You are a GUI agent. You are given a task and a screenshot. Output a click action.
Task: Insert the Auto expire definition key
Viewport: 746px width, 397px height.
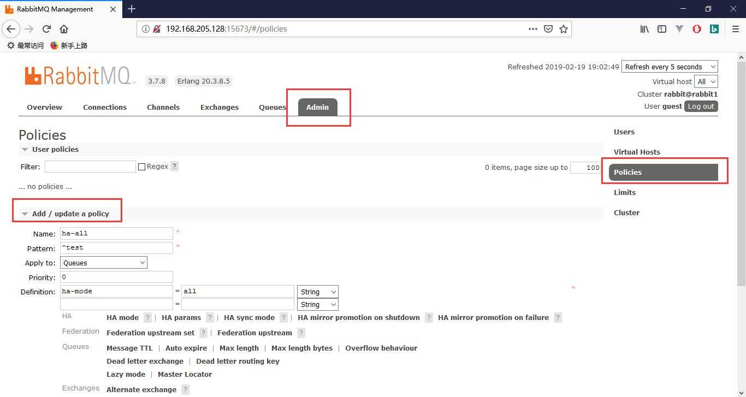click(x=186, y=348)
